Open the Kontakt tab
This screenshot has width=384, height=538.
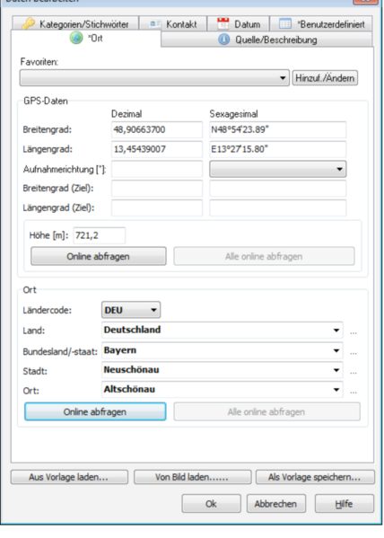click(x=173, y=23)
